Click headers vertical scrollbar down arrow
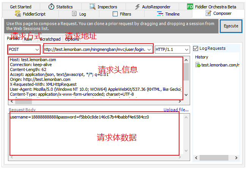247x169 pixels. pos(186,95)
